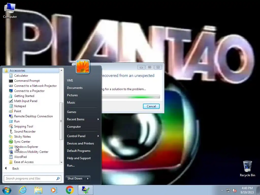Click the solution search progress bar

click(131, 97)
